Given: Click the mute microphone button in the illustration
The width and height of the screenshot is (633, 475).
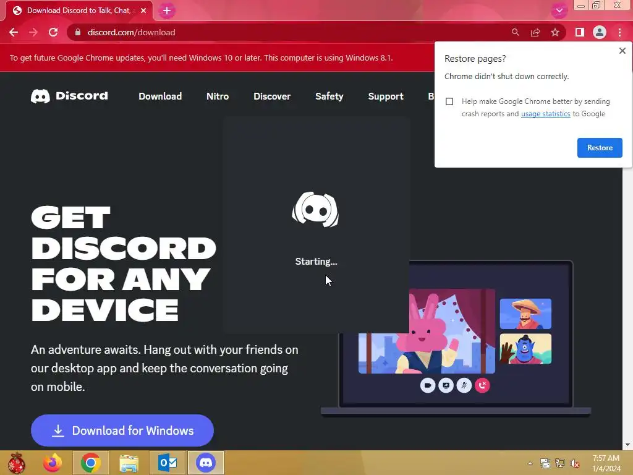Looking at the screenshot, I should point(464,385).
